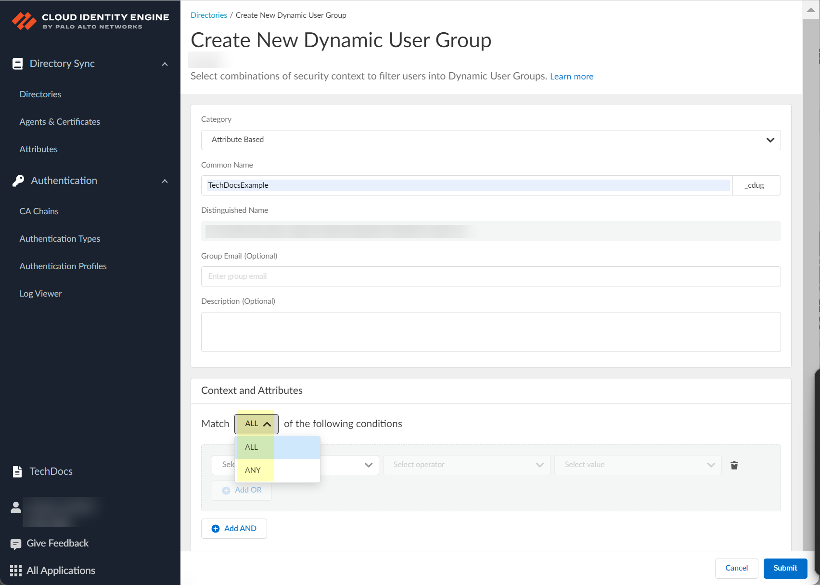Open TechDocs document icon
Viewport: 820px width, 585px height.
coord(17,471)
